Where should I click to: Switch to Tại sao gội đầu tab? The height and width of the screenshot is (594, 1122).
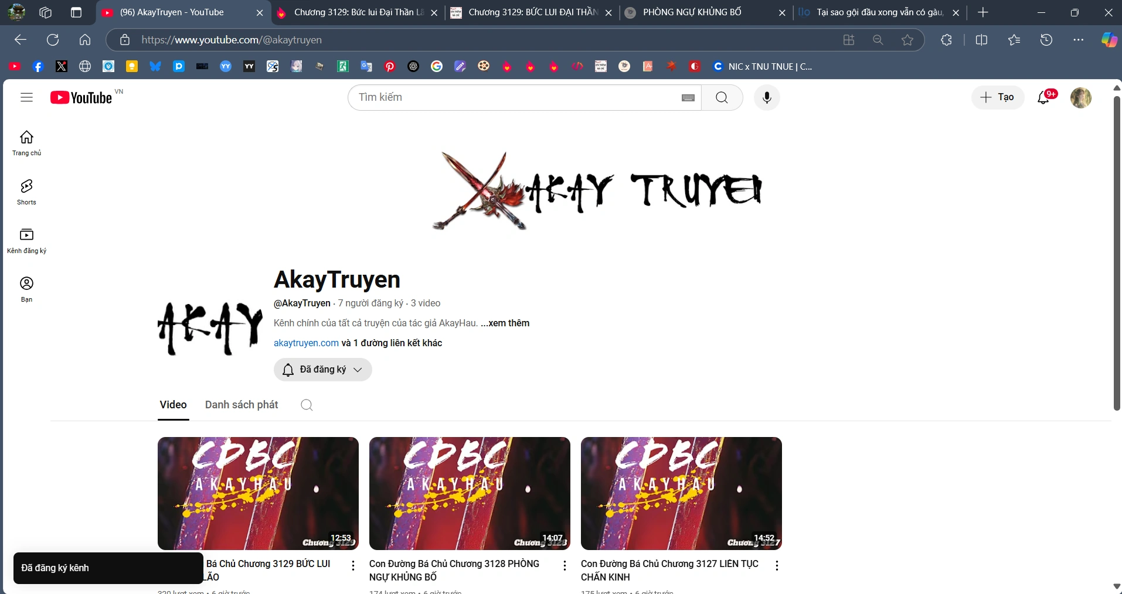coord(880,13)
